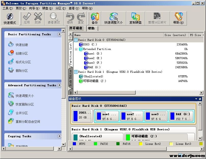Switch to 快速模式 express mode icon
Viewport: 206px width, 159px height.
(10, 16)
